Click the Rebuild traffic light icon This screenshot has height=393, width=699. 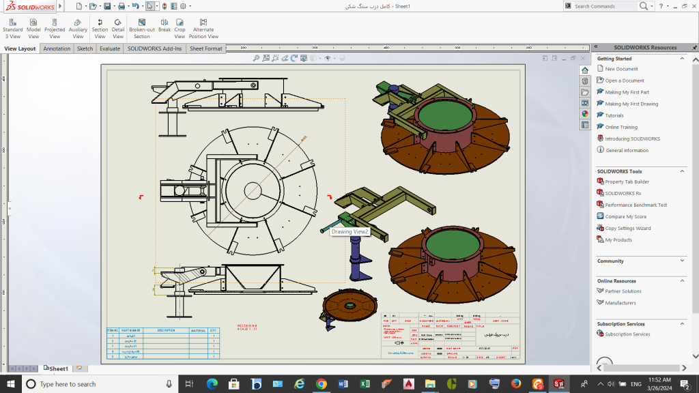pyautogui.click(x=165, y=6)
